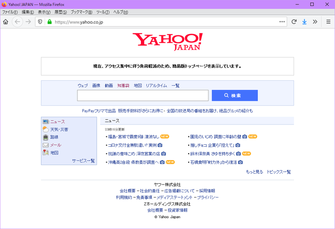
Task: Click camera icon next to 抗議の意味 headline
Action: (164, 154)
